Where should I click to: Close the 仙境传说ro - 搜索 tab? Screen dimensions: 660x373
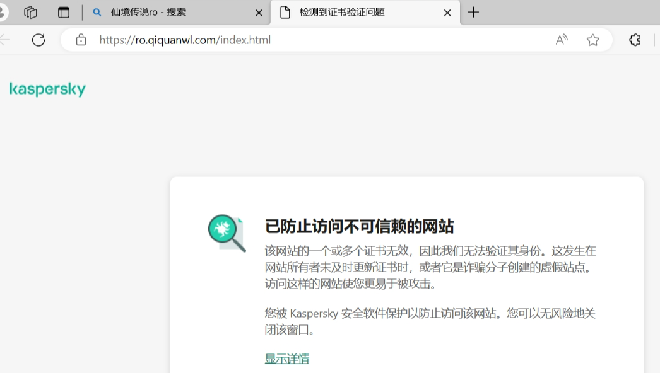pyautogui.click(x=259, y=13)
